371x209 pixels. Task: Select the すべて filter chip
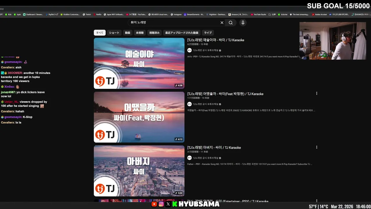[100, 33]
